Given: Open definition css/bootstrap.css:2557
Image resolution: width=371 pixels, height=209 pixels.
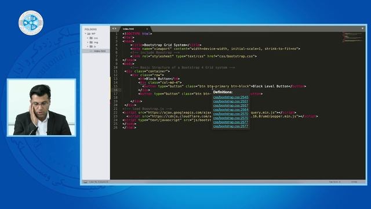Looking at the screenshot, I should [x=231, y=106].
